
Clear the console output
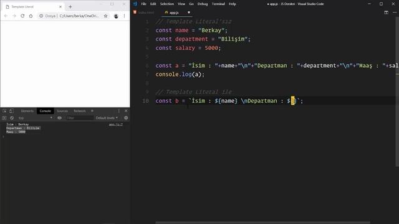[12, 118]
